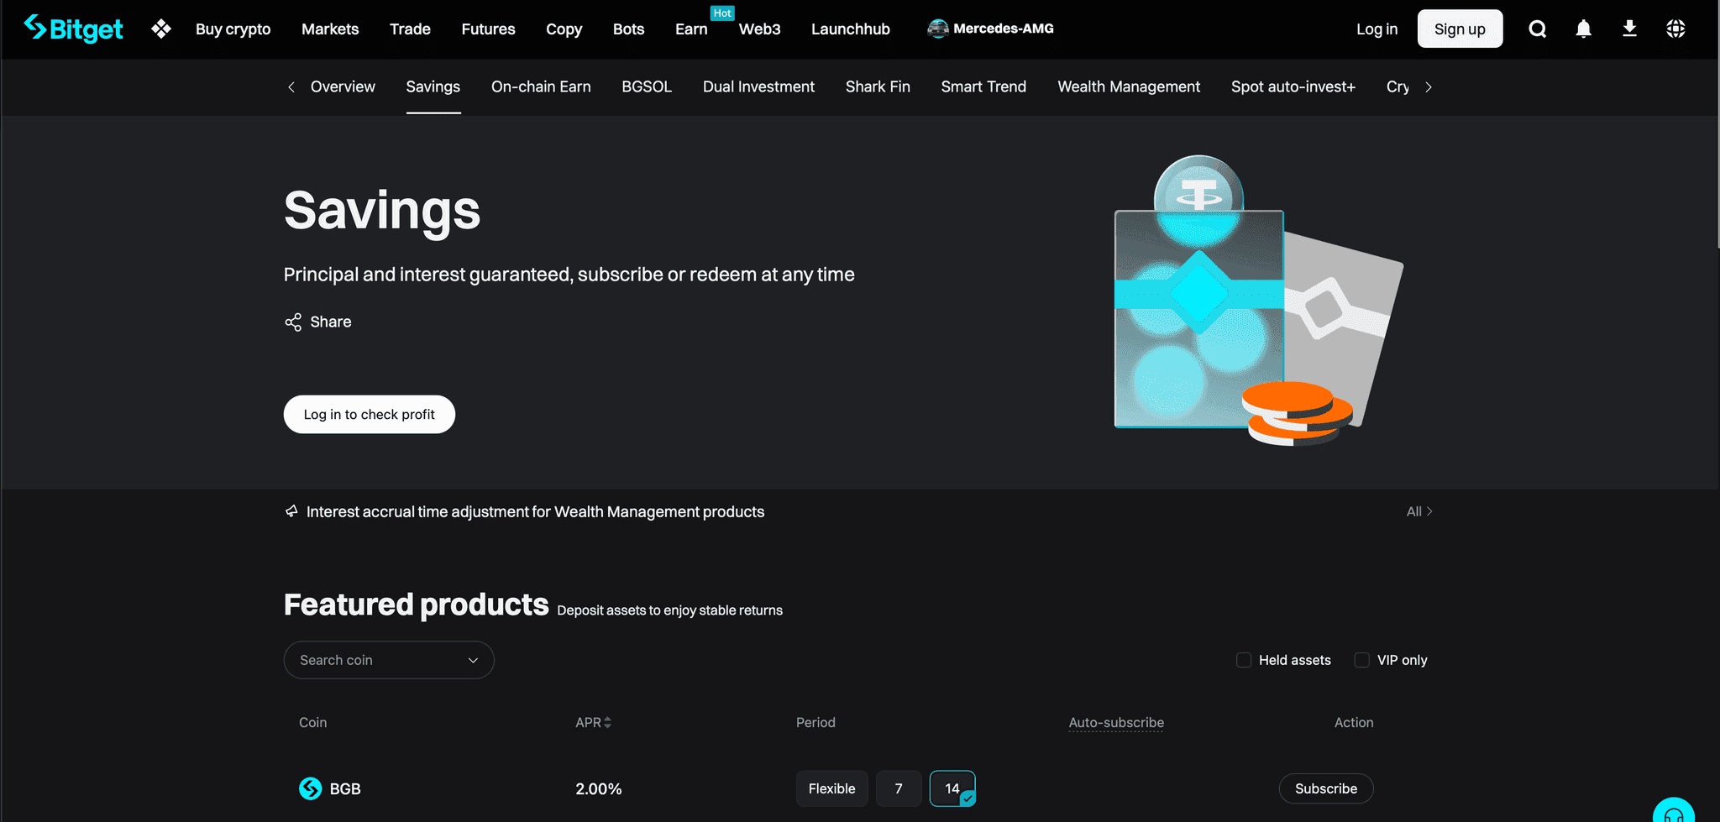Switch to the Shark Fin tab
The height and width of the screenshot is (822, 1720).
878,86
